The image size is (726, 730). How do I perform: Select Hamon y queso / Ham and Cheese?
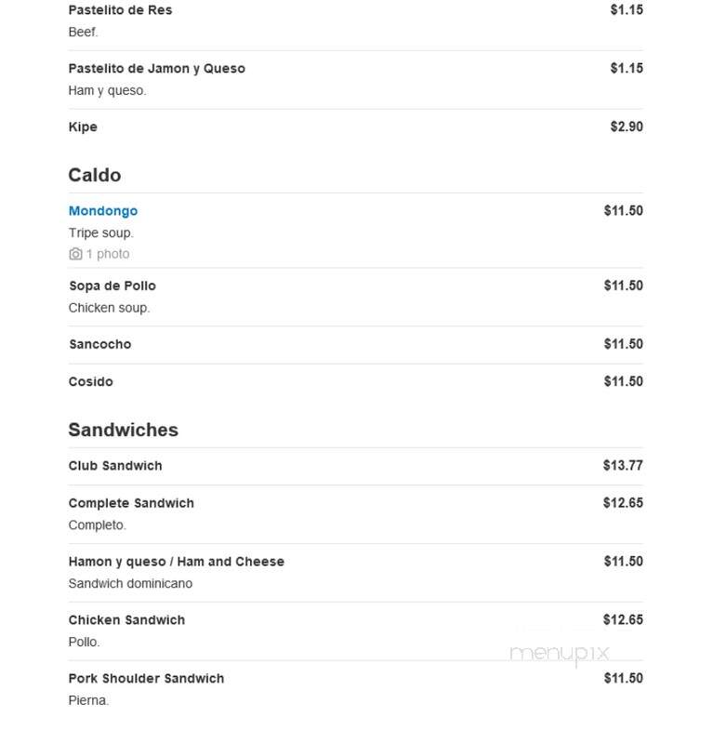coord(177,562)
